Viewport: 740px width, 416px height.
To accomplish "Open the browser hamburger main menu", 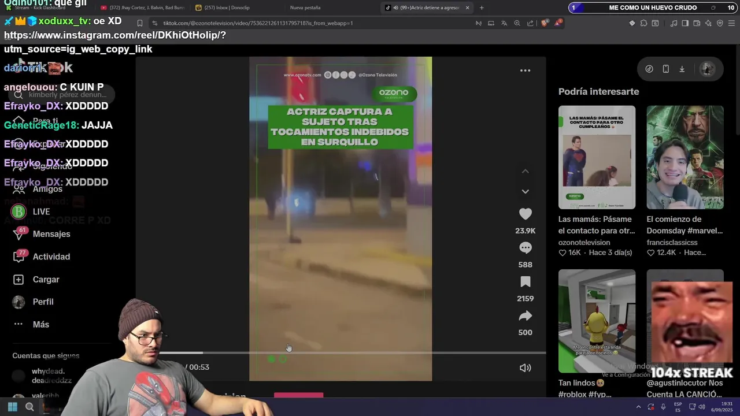I will click(x=731, y=23).
